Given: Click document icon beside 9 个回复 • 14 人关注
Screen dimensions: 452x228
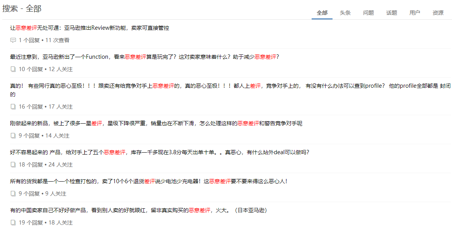Looking at the screenshot, I should pos(13,136).
